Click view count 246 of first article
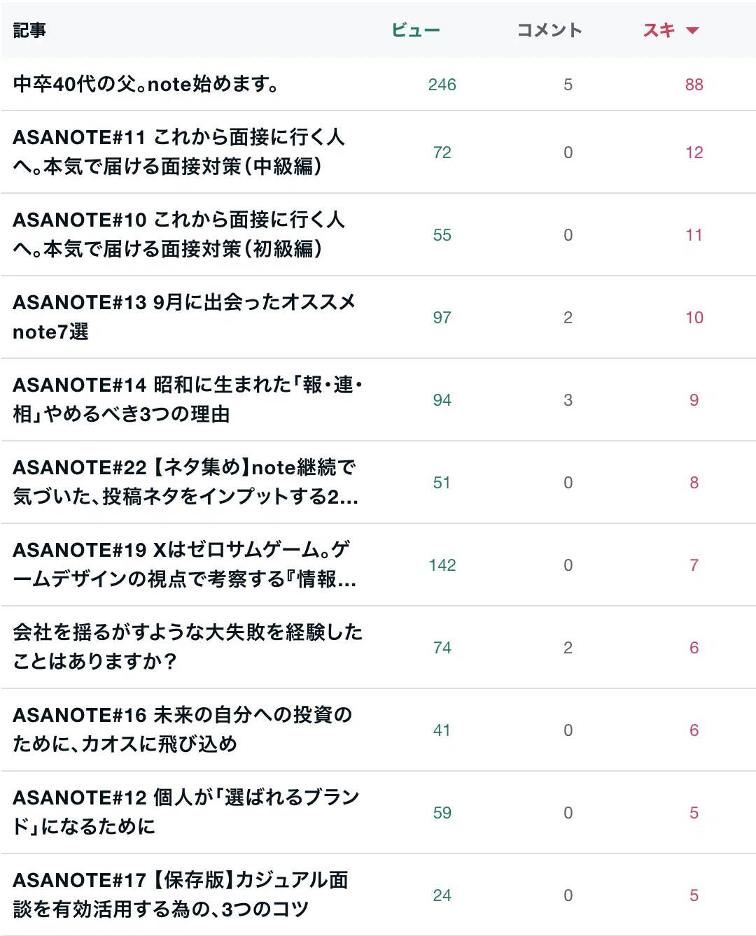The image size is (756, 936). (442, 85)
